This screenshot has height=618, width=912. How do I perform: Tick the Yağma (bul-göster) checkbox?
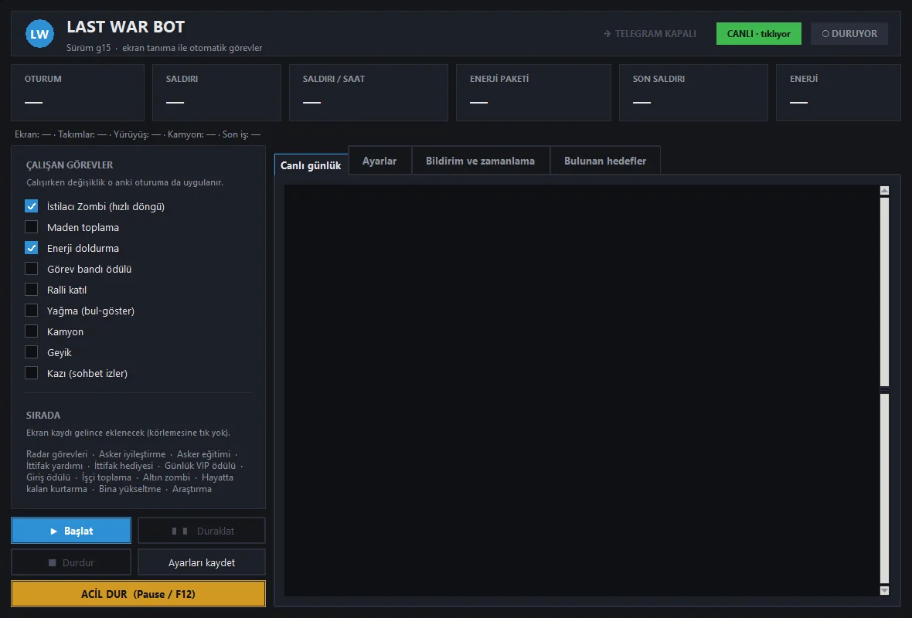[32, 311]
